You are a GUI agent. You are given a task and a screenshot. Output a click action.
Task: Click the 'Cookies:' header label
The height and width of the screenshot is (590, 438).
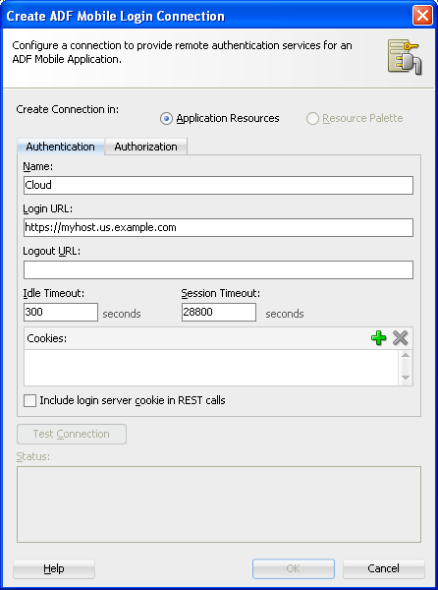click(46, 338)
